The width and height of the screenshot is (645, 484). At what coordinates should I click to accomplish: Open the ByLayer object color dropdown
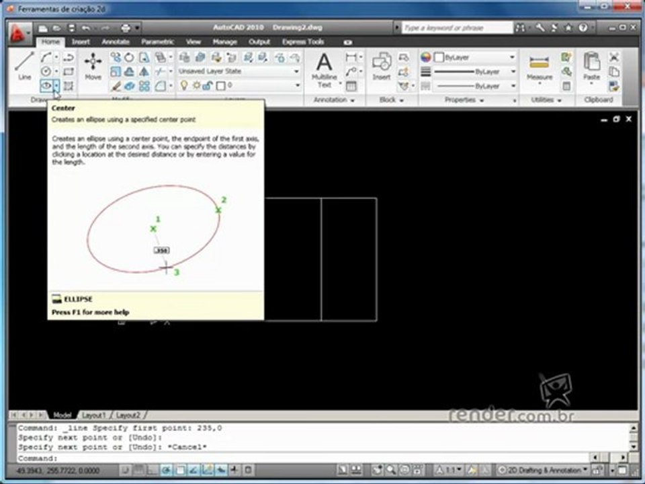(x=475, y=57)
